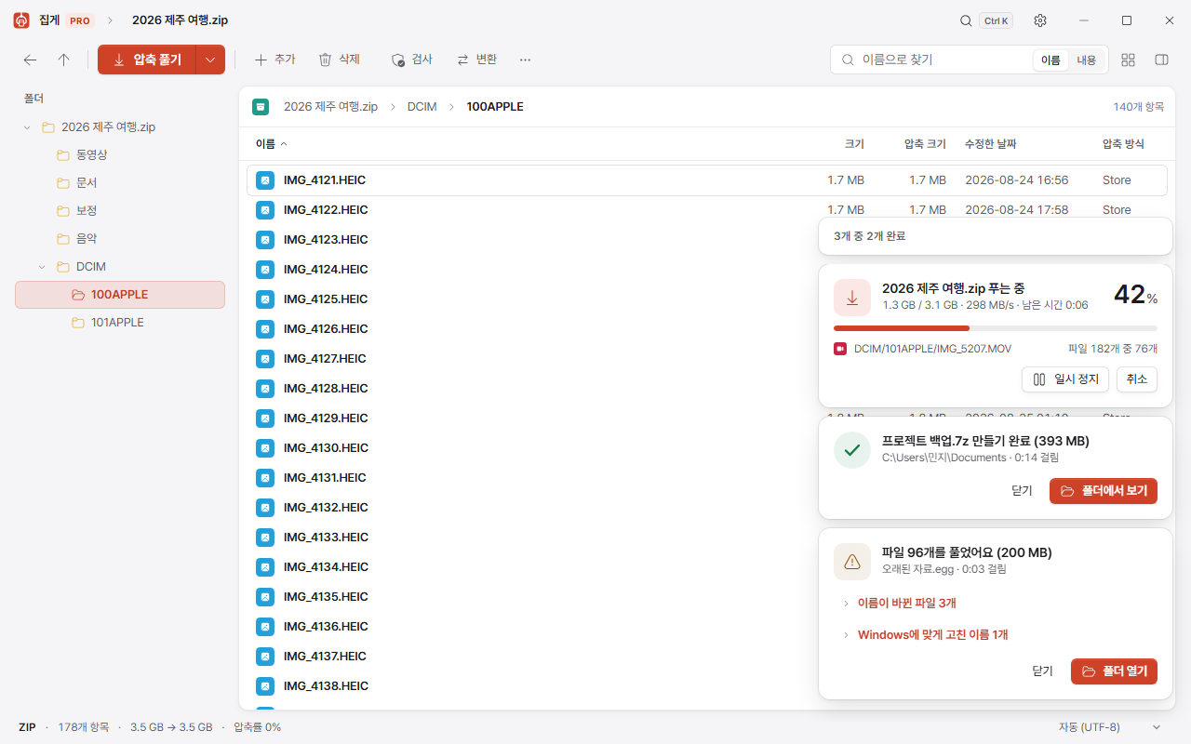Screen dimensions: 1191x744
Task: Click the extraction progress bar
Action: (x=996, y=328)
